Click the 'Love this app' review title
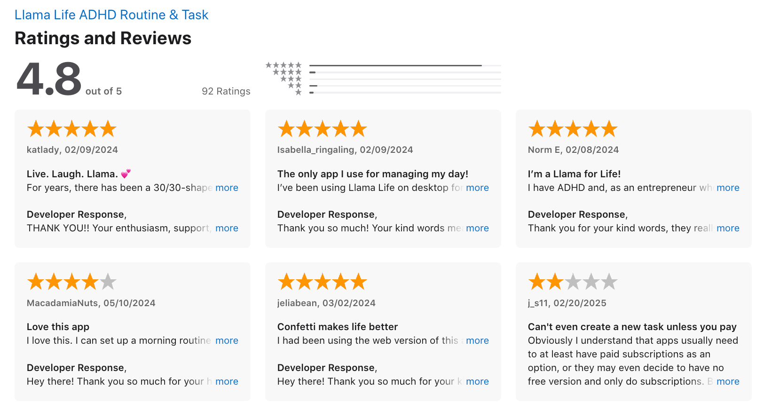 58,327
